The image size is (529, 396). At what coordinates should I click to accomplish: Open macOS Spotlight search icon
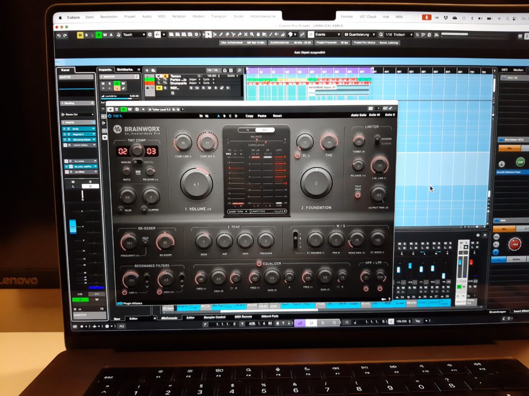tap(507, 18)
